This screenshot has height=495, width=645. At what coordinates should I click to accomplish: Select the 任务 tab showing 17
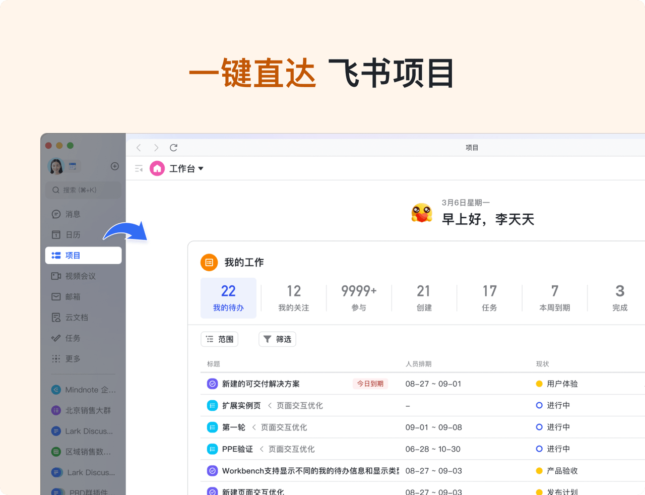pos(489,298)
